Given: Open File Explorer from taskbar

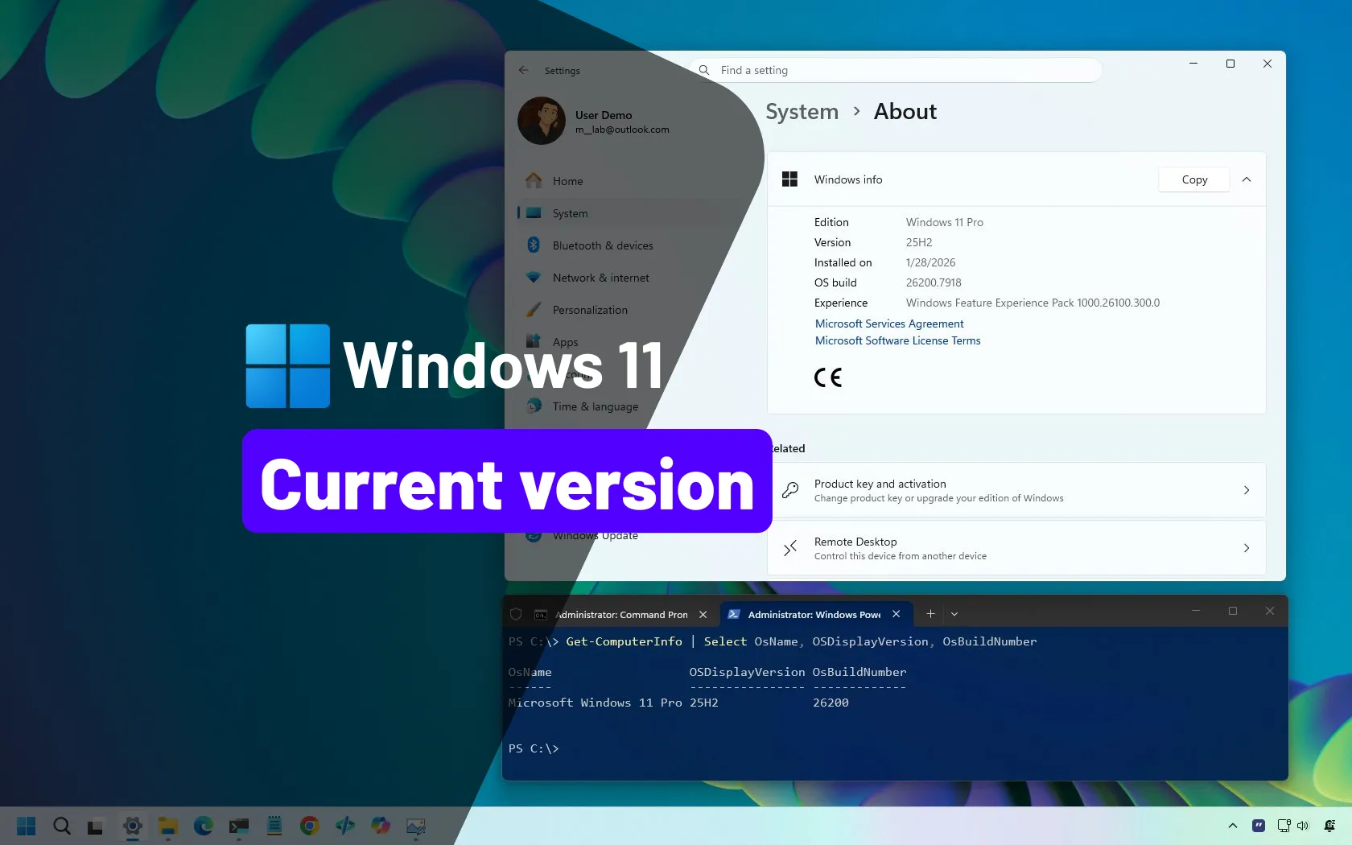Looking at the screenshot, I should tap(168, 826).
